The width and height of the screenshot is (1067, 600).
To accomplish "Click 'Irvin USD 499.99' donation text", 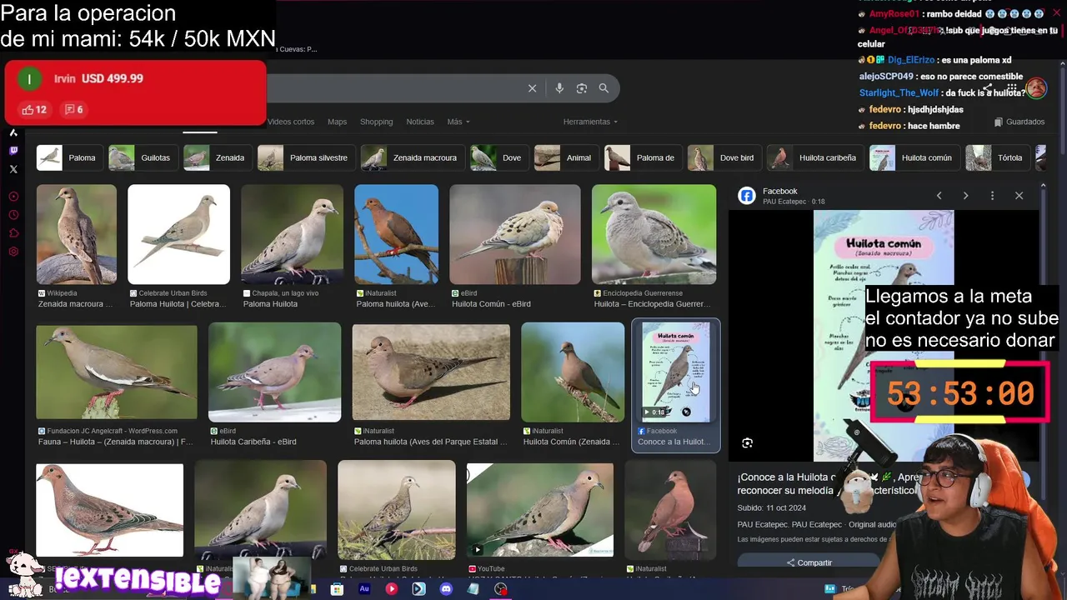I will pyautogui.click(x=98, y=78).
